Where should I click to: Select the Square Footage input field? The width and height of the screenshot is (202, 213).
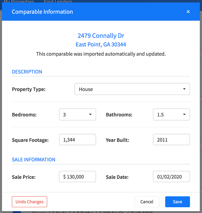(x=77, y=139)
